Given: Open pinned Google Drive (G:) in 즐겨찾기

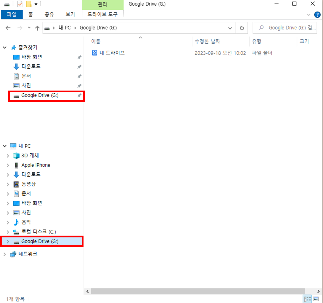Looking at the screenshot, I should click(40, 95).
